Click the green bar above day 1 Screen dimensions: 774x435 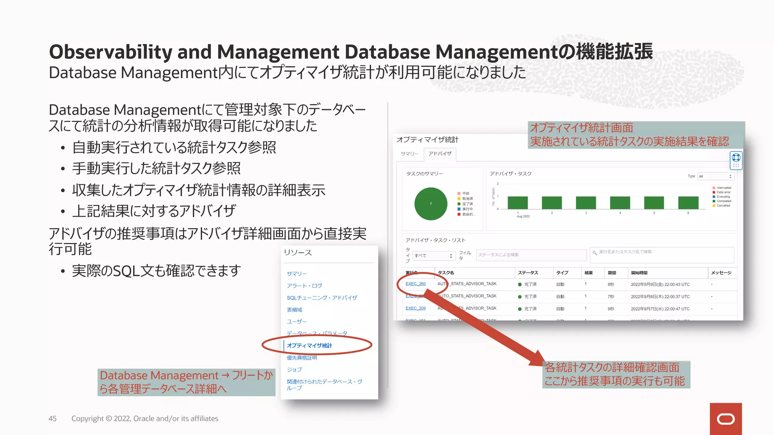tap(518, 203)
